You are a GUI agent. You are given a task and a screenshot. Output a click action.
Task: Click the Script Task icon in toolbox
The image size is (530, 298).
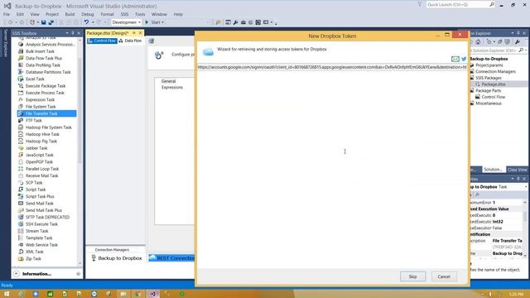tap(21, 190)
